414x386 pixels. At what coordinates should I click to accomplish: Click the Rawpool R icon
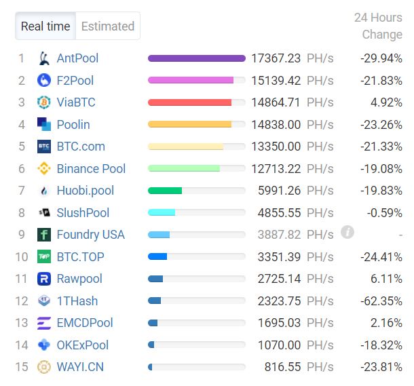(44, 279)
